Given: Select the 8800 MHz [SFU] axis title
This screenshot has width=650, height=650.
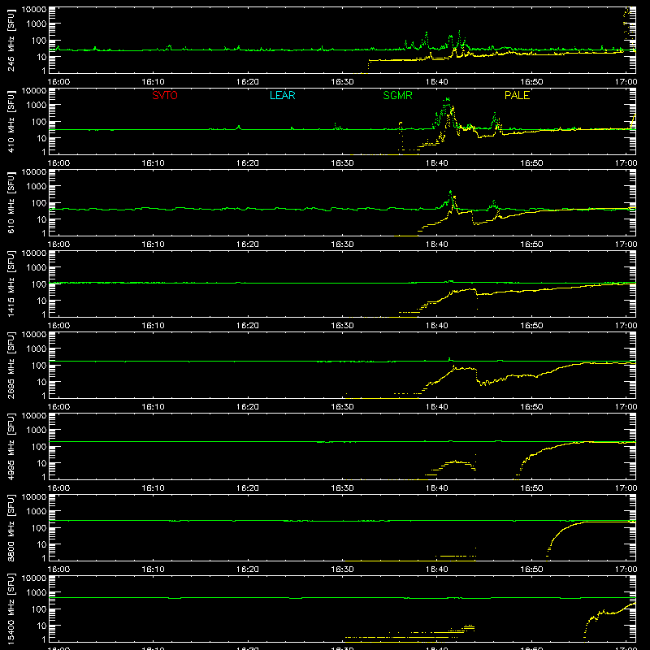Looking at the screenshot, I should 11,527.
